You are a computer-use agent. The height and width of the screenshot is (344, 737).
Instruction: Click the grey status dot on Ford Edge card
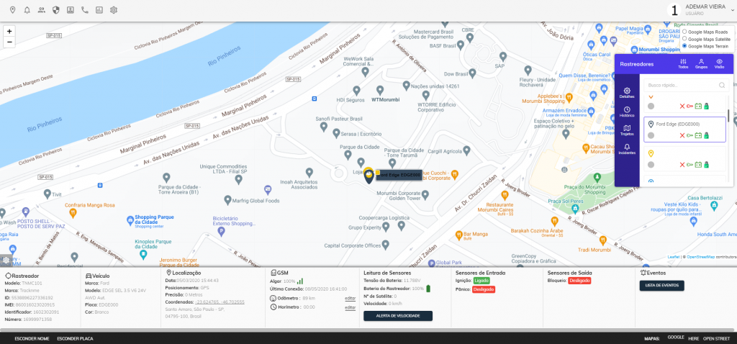[651, 135]
